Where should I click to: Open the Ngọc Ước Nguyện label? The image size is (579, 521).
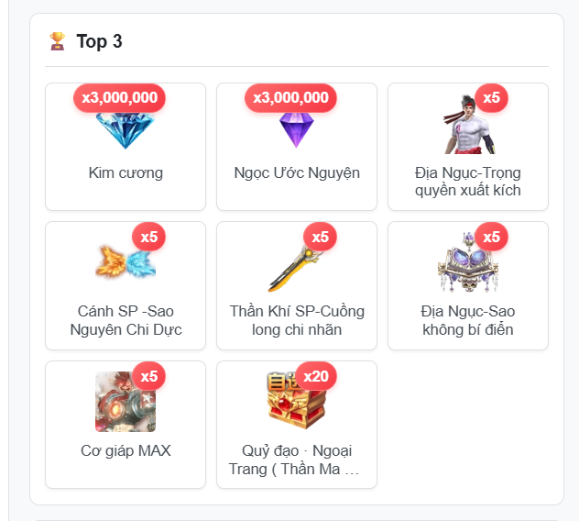click(x=297, y=173)
